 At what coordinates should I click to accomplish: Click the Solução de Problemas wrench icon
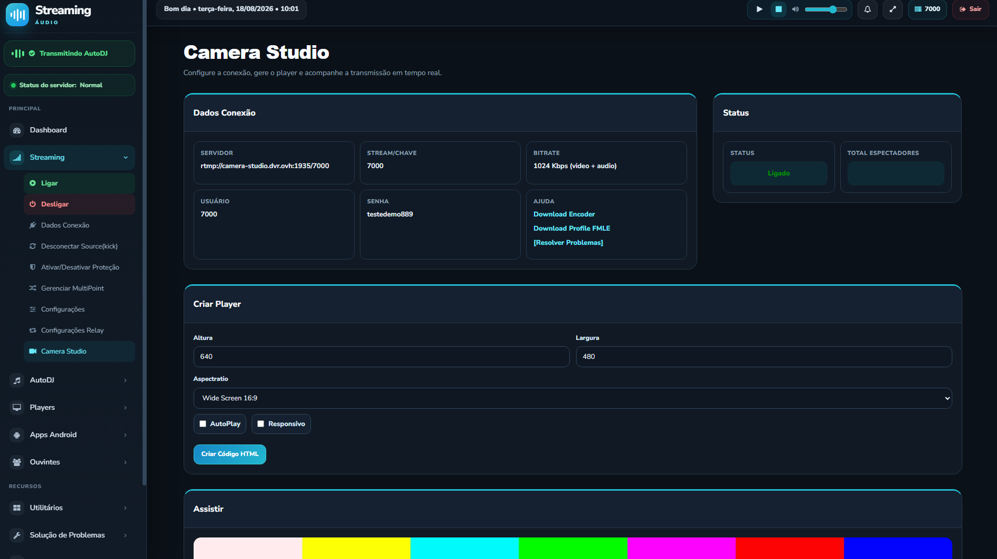pos(17,535)
